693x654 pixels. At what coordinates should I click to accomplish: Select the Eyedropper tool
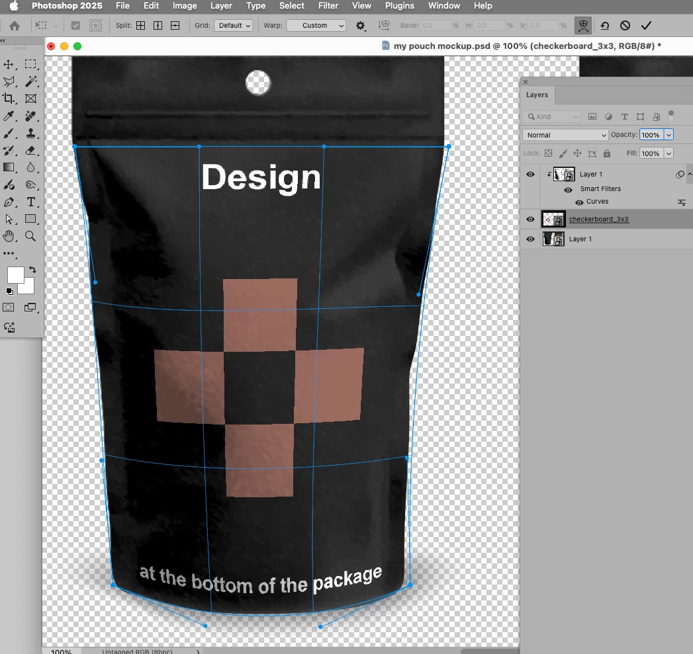point(9,116)
